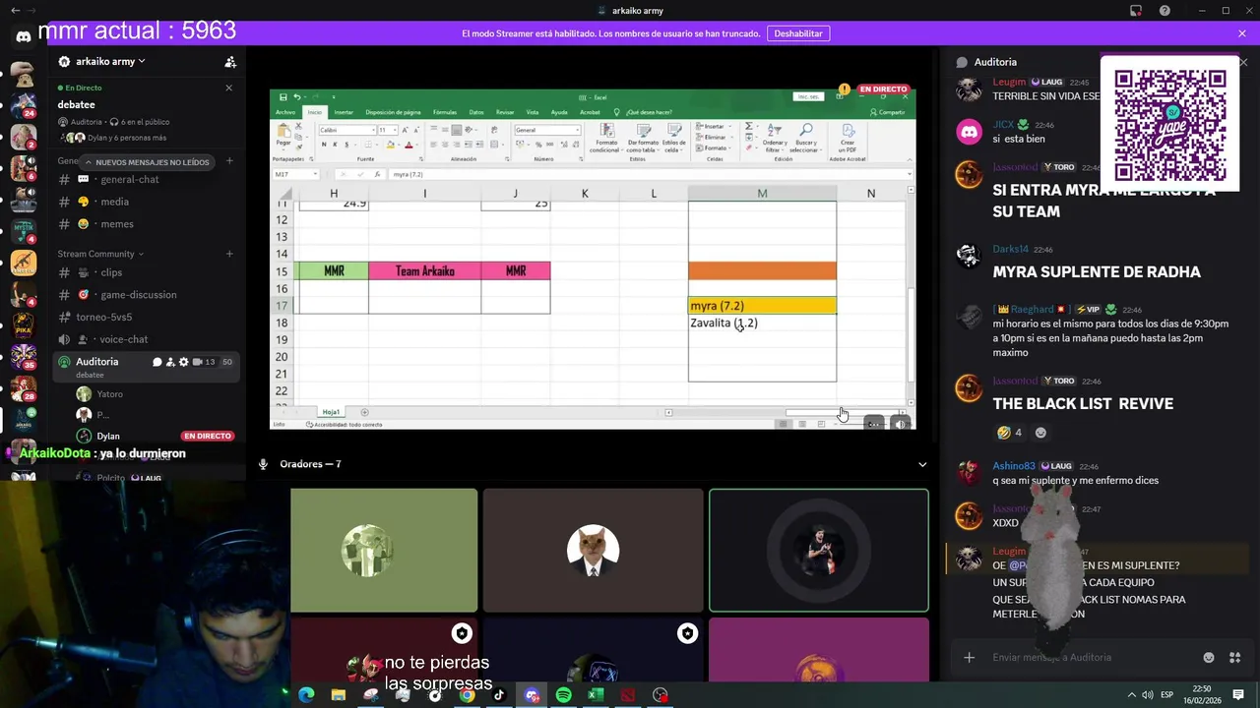This screenshot has width=1260, height=708.
Task: Click Formato condicional icon in Excel
Action: (606, 130)
